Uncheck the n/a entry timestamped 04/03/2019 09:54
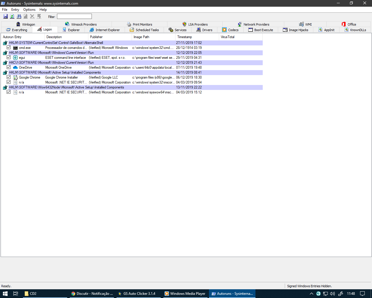 click(x=9, y=82)
